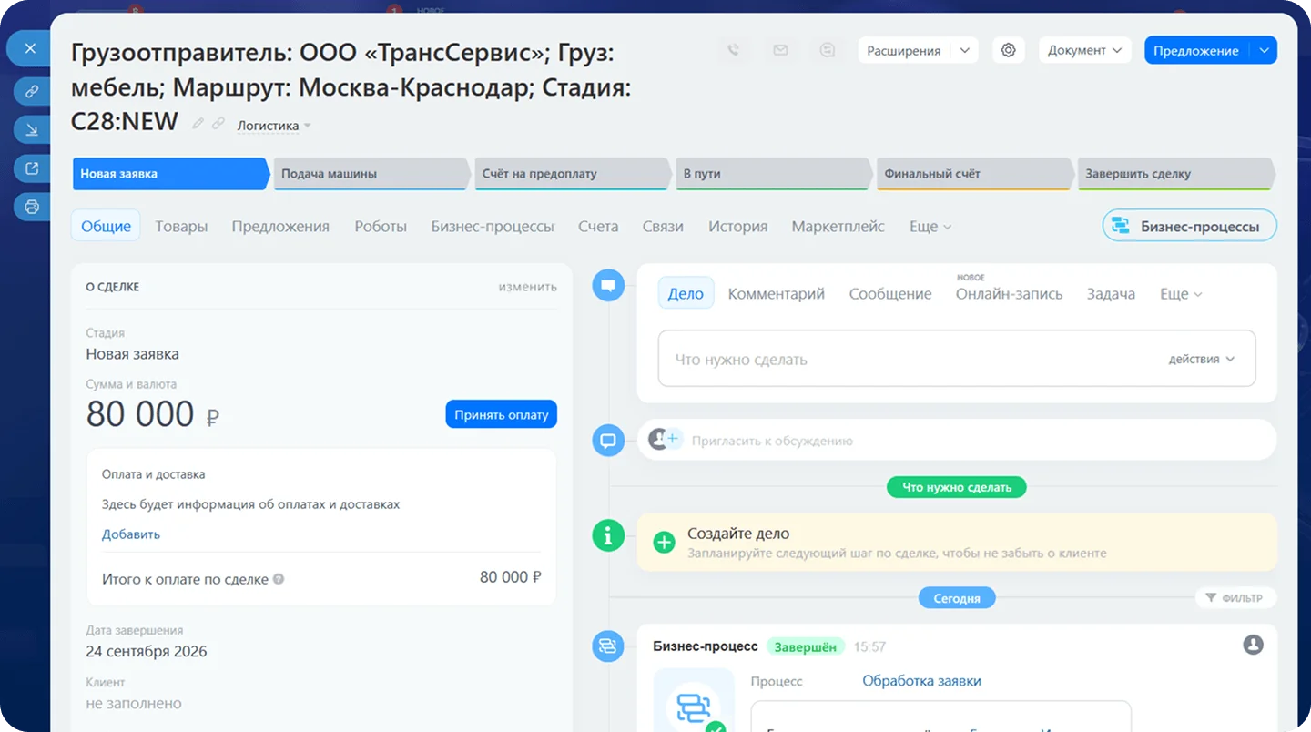The height and width of the screenshot is (732, 1311).
Task: Click the green info icon in the timeline
Action: coord(608,535)
